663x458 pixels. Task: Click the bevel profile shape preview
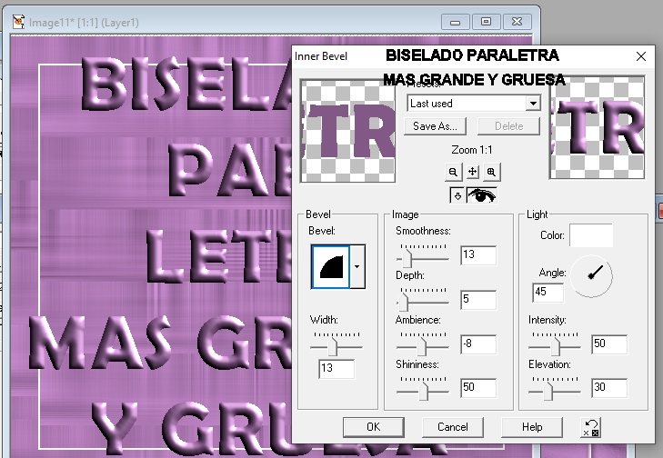pos(329,266)
